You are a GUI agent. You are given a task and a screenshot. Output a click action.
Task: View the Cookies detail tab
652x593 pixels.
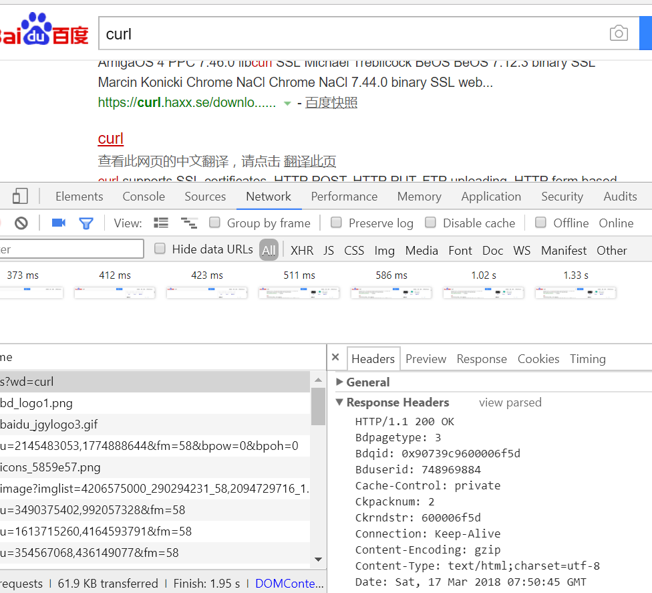tap(538, 359)
